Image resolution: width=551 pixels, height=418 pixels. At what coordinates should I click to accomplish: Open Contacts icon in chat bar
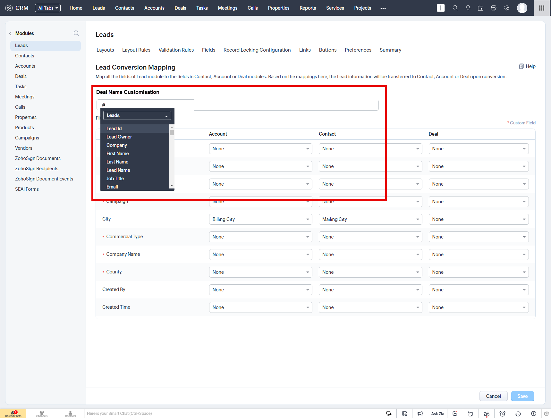click(70, 414)
